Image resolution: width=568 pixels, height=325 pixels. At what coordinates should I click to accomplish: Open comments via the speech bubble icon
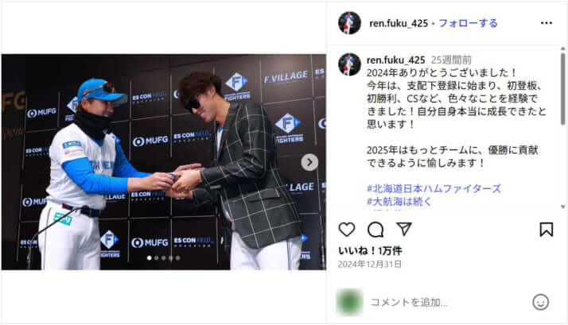pyautogui.click(x=375, y=230)
